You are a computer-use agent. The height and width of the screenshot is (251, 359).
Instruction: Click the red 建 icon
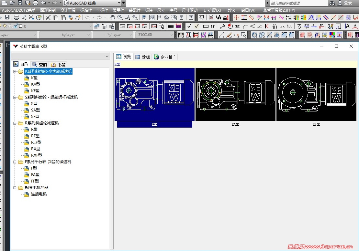click(302, 35)
